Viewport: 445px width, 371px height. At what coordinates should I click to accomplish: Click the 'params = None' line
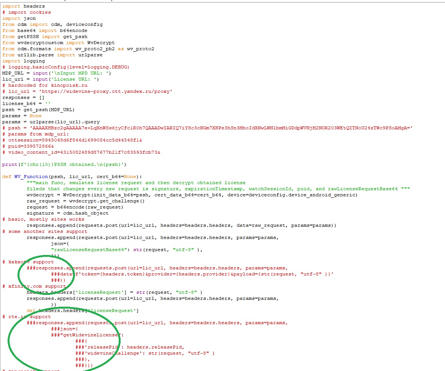[x=22, y=116]
